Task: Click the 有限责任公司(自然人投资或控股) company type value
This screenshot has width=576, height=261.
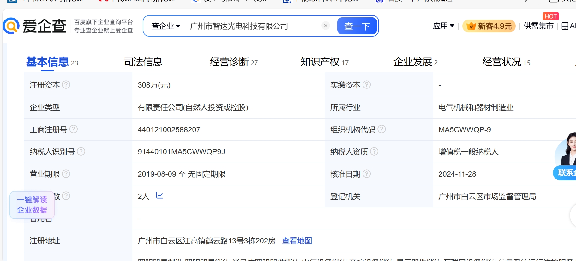Action: click(193, 107)
